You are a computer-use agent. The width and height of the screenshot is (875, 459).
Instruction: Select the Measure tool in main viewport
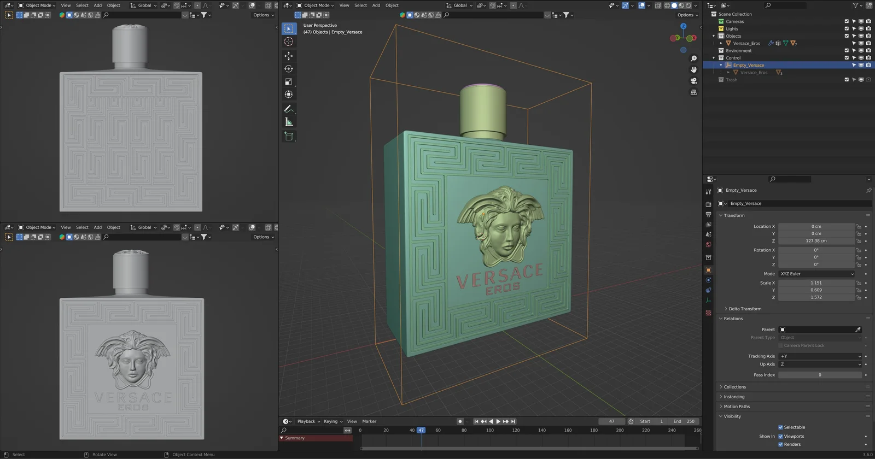tap(289, 122)
